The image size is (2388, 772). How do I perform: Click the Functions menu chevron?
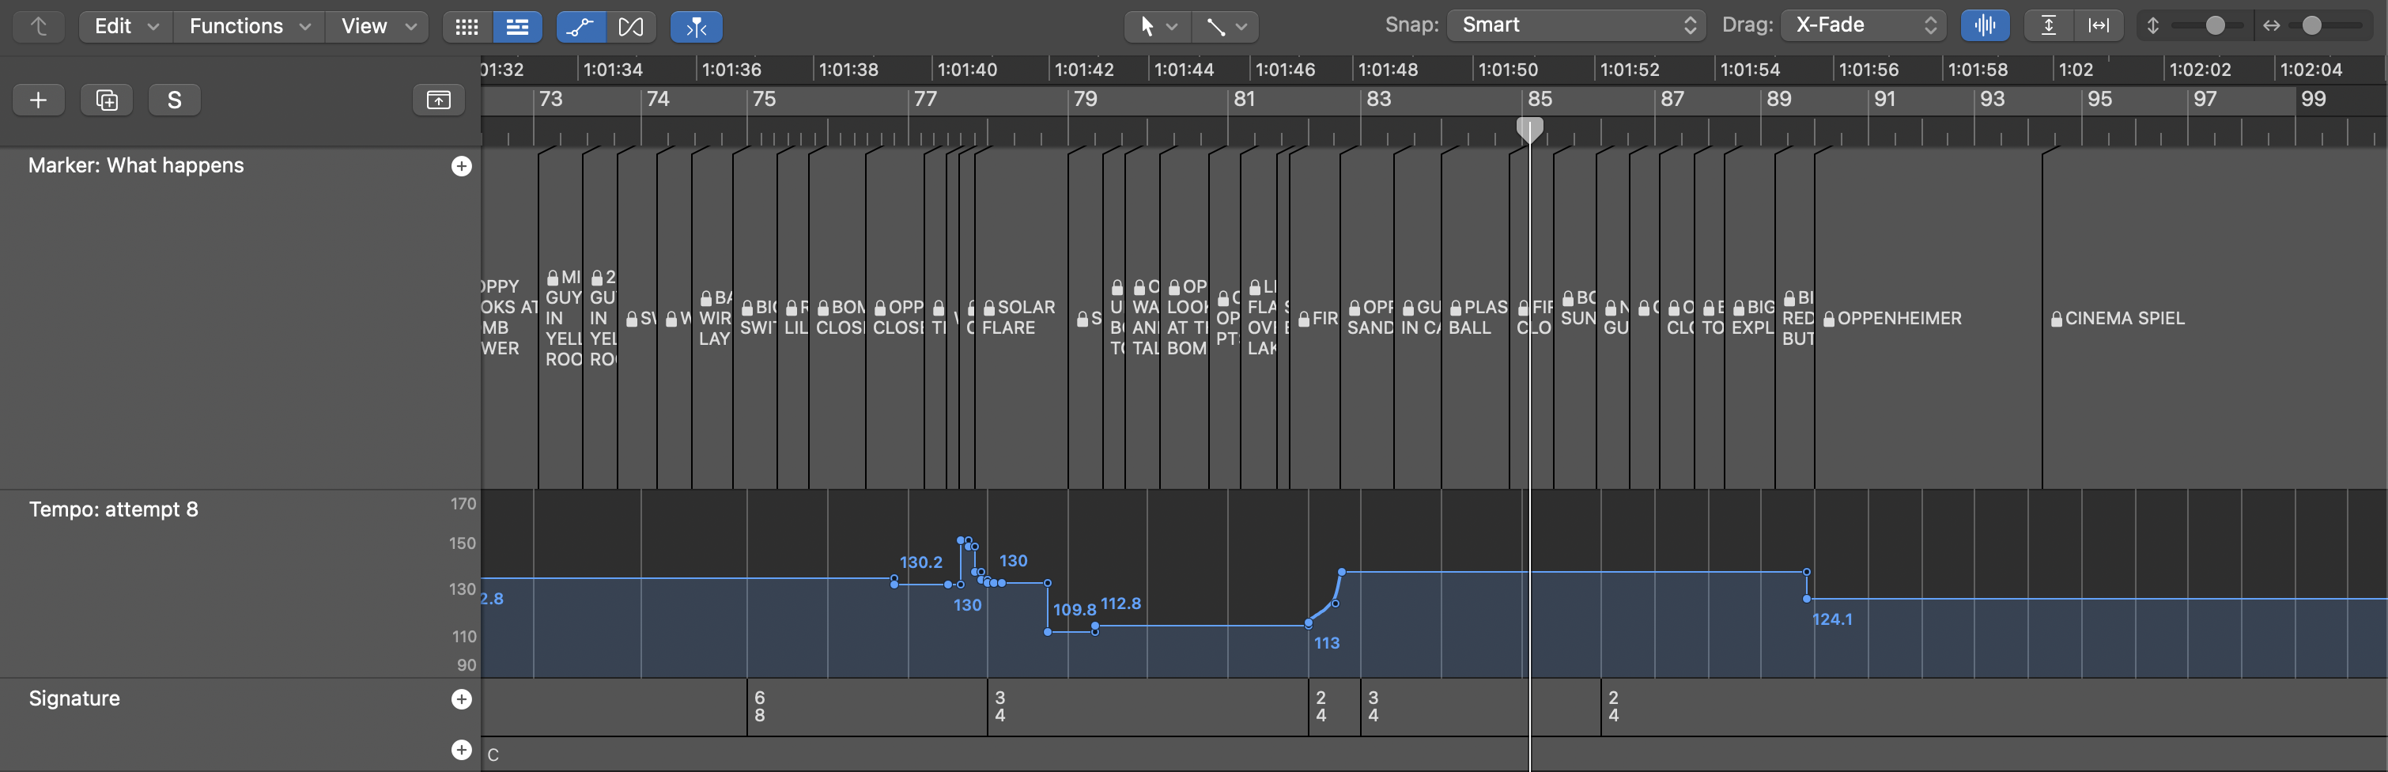(x=305, y=27)
